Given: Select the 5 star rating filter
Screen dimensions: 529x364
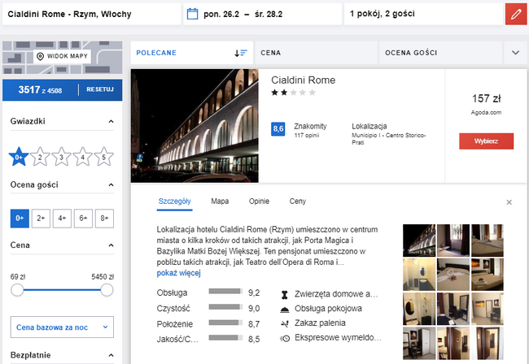Looking at the screenshot, I should tap(104, 157).
